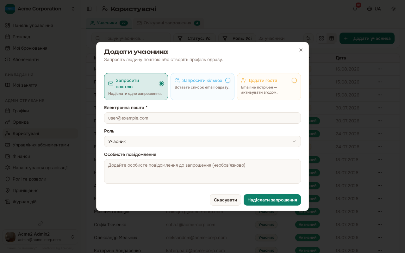The image size is (405, 253).
Task: Expand the Acme Corporation organization switcher
Action: click(40, 9)
